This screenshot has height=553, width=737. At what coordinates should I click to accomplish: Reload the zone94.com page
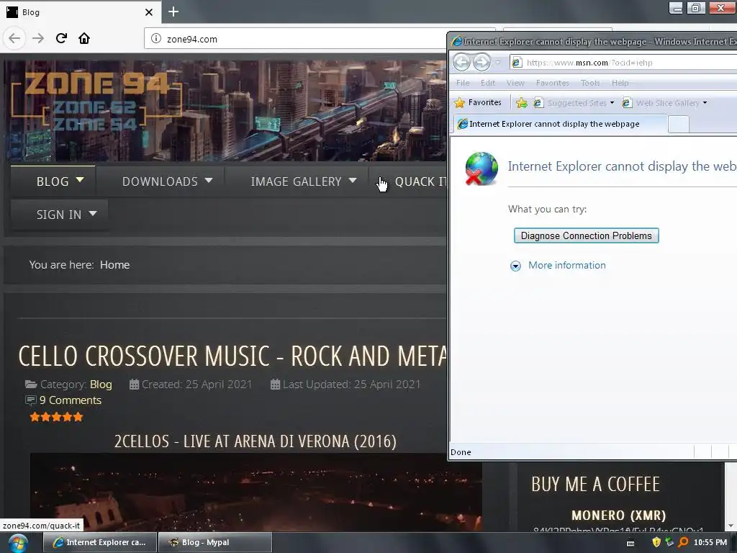pos(61,38)
